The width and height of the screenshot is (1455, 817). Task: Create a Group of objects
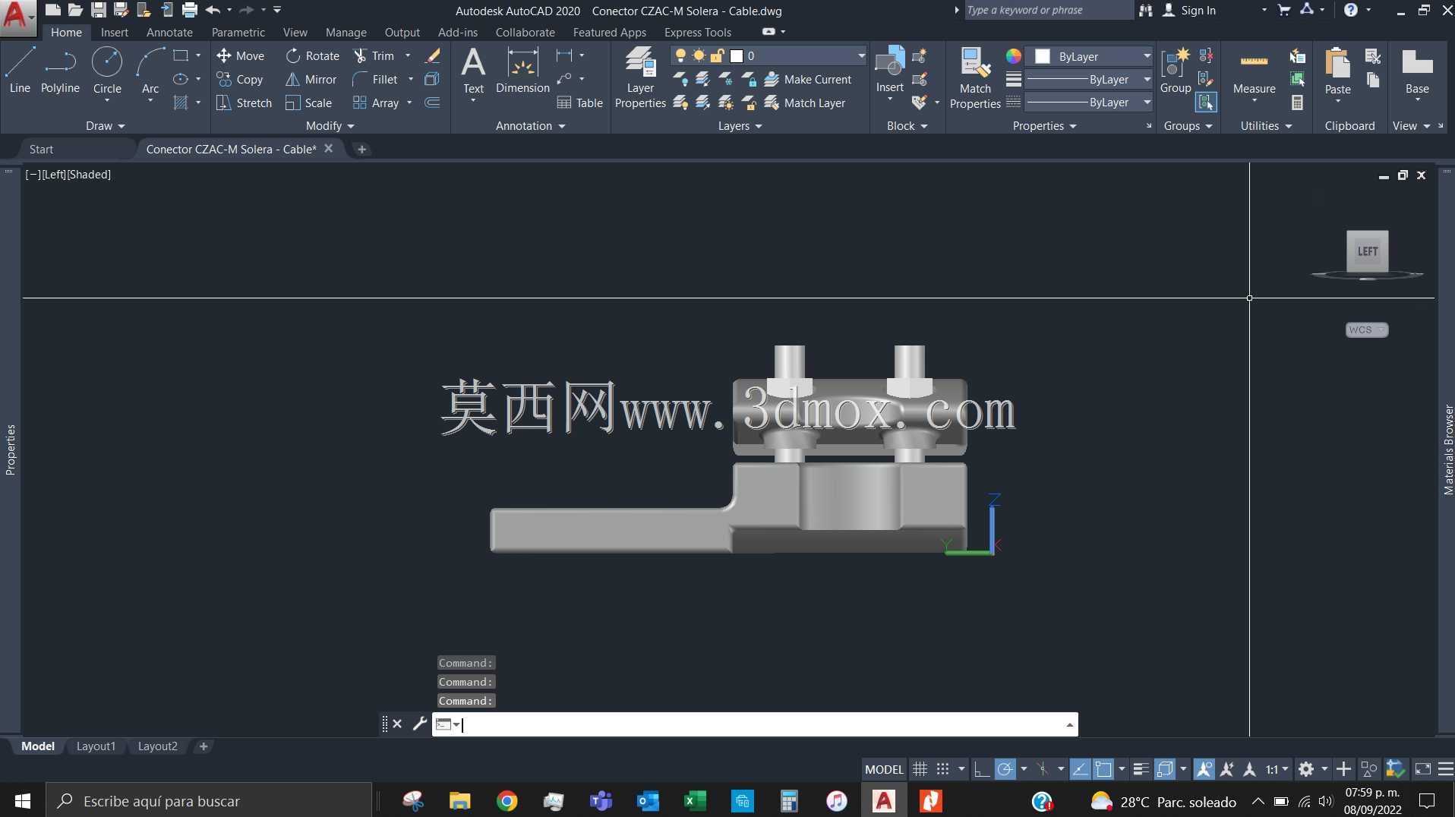coord(1176,70)
